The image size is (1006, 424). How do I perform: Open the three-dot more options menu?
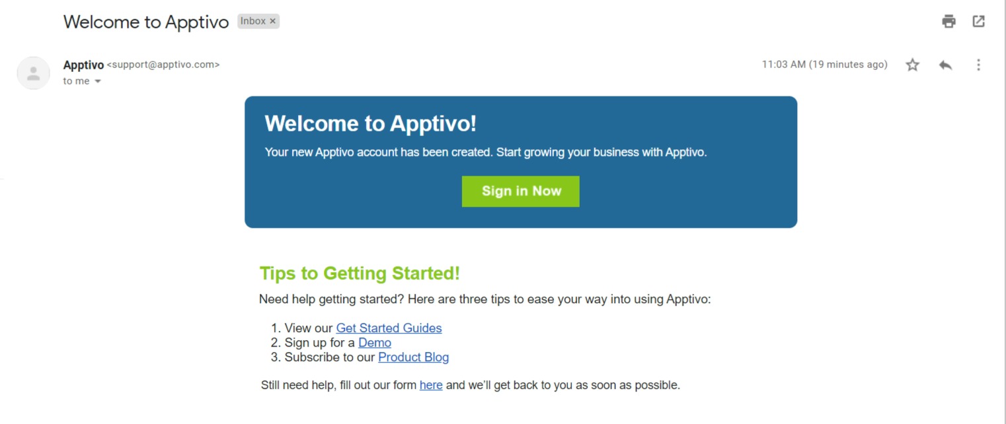pos(978,65)
